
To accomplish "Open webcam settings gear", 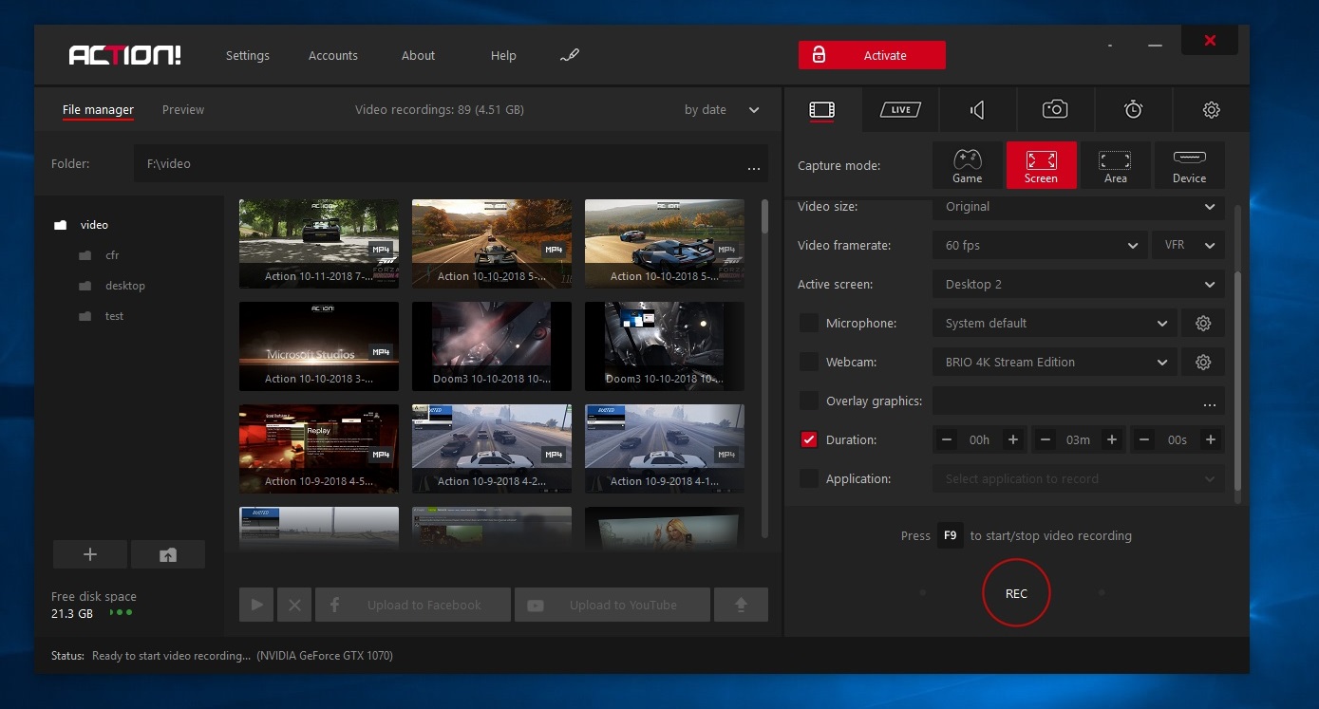I will (x=1203, y=363).
